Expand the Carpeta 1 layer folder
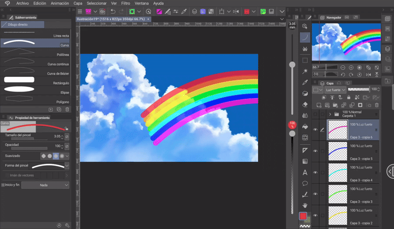Image resolution: width=394 pixels, height=229 pixels. 329,114
